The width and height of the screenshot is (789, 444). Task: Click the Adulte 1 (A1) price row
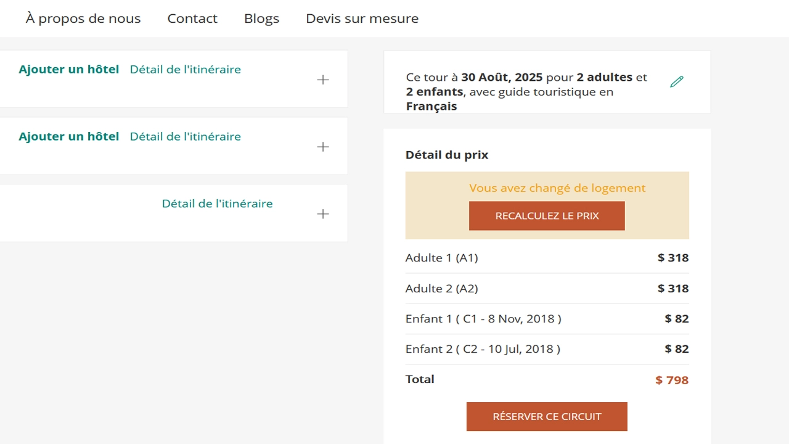point(547,258)
